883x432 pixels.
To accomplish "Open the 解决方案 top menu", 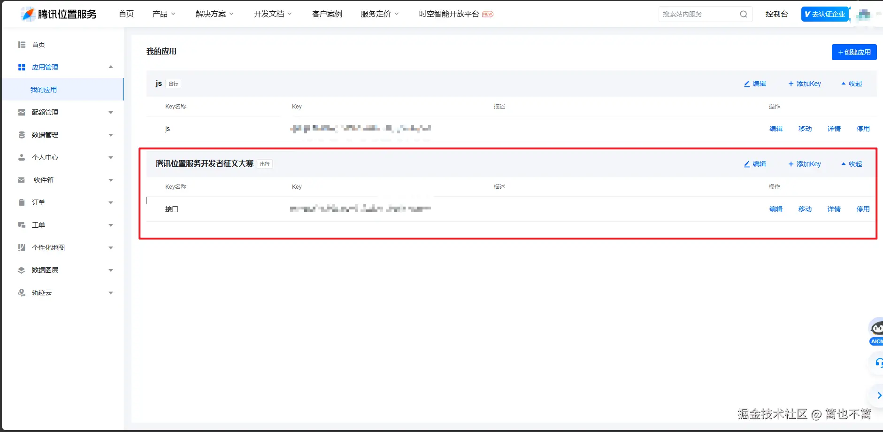I will (215, 14).
